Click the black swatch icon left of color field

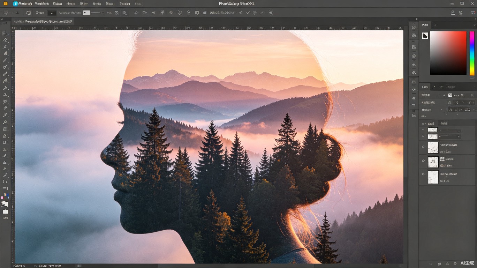pyautogui.click(x=425, y=36)
